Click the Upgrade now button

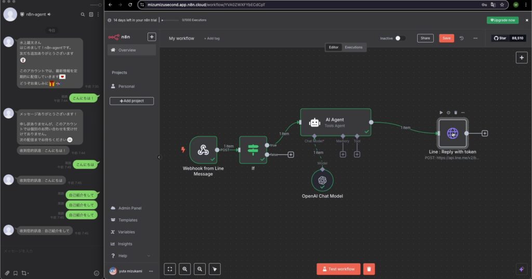tap(503, 20)
